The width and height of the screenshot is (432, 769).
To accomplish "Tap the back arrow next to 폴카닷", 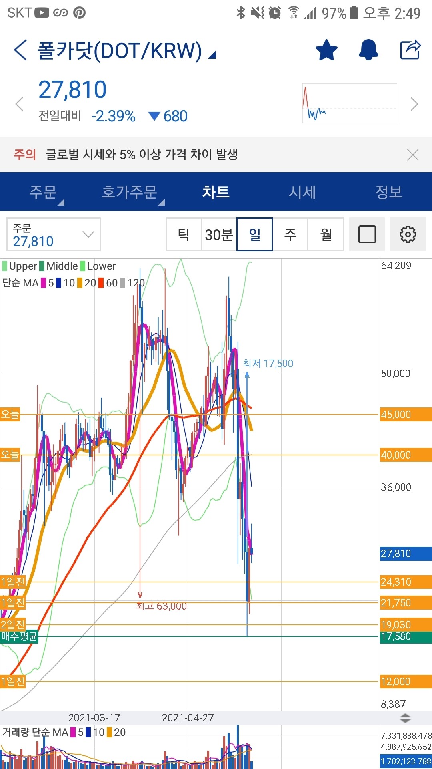I will coord(20,50).
